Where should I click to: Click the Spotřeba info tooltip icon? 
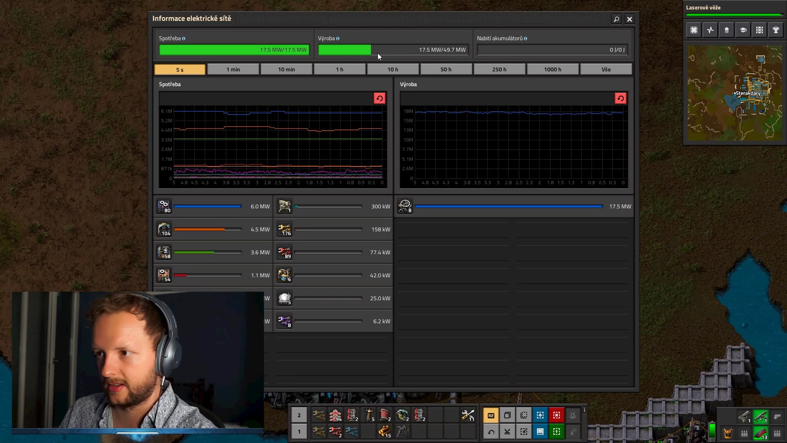tap(184, 39)
